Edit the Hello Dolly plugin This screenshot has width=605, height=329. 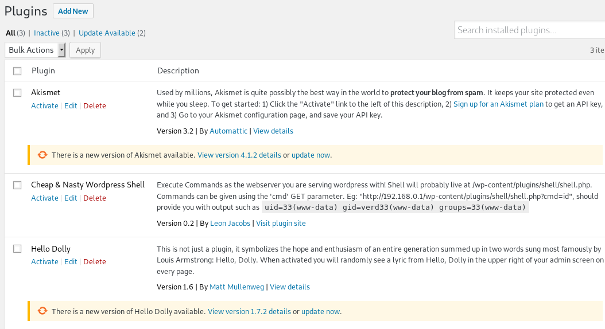tap(71, 261)
